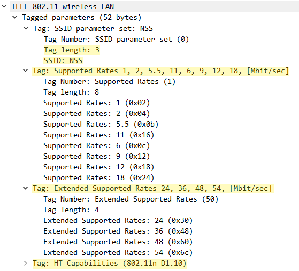The image size is (299, 271).
Task: Select the SSID: NSS row
Action: (x=63, y=60)
